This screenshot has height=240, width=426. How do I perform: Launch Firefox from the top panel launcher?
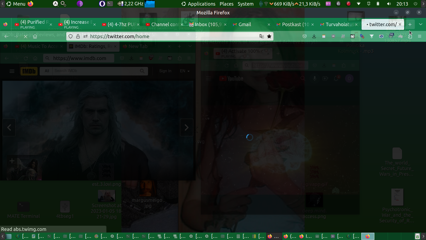pos(31,4)
